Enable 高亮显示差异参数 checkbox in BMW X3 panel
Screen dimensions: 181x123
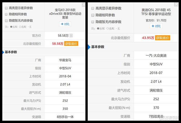click(x=6, y=8)
